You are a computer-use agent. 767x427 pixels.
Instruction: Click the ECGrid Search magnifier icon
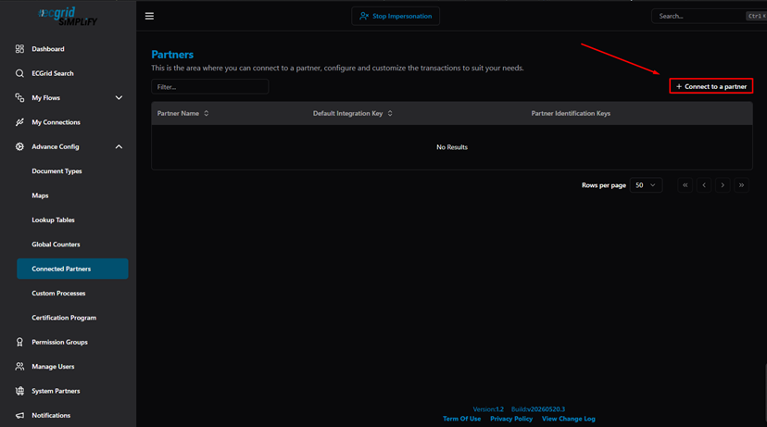(x=19, y=73)
